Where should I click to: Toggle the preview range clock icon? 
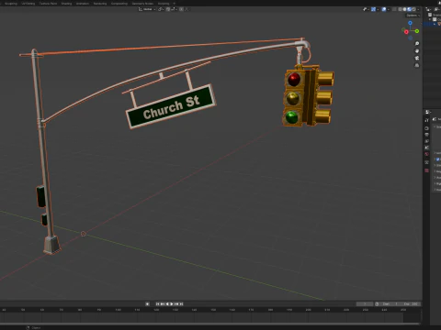[x=377, y=304]
